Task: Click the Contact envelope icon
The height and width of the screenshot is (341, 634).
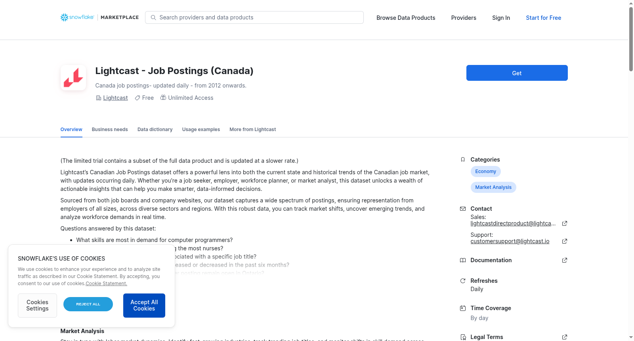Action: tap(463, 209)
